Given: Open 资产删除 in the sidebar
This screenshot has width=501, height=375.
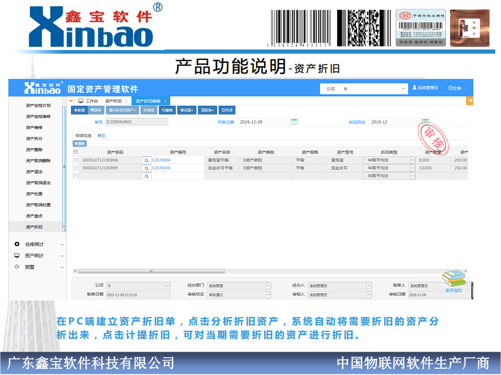Looking at the screenshot, I should point(34,149).
